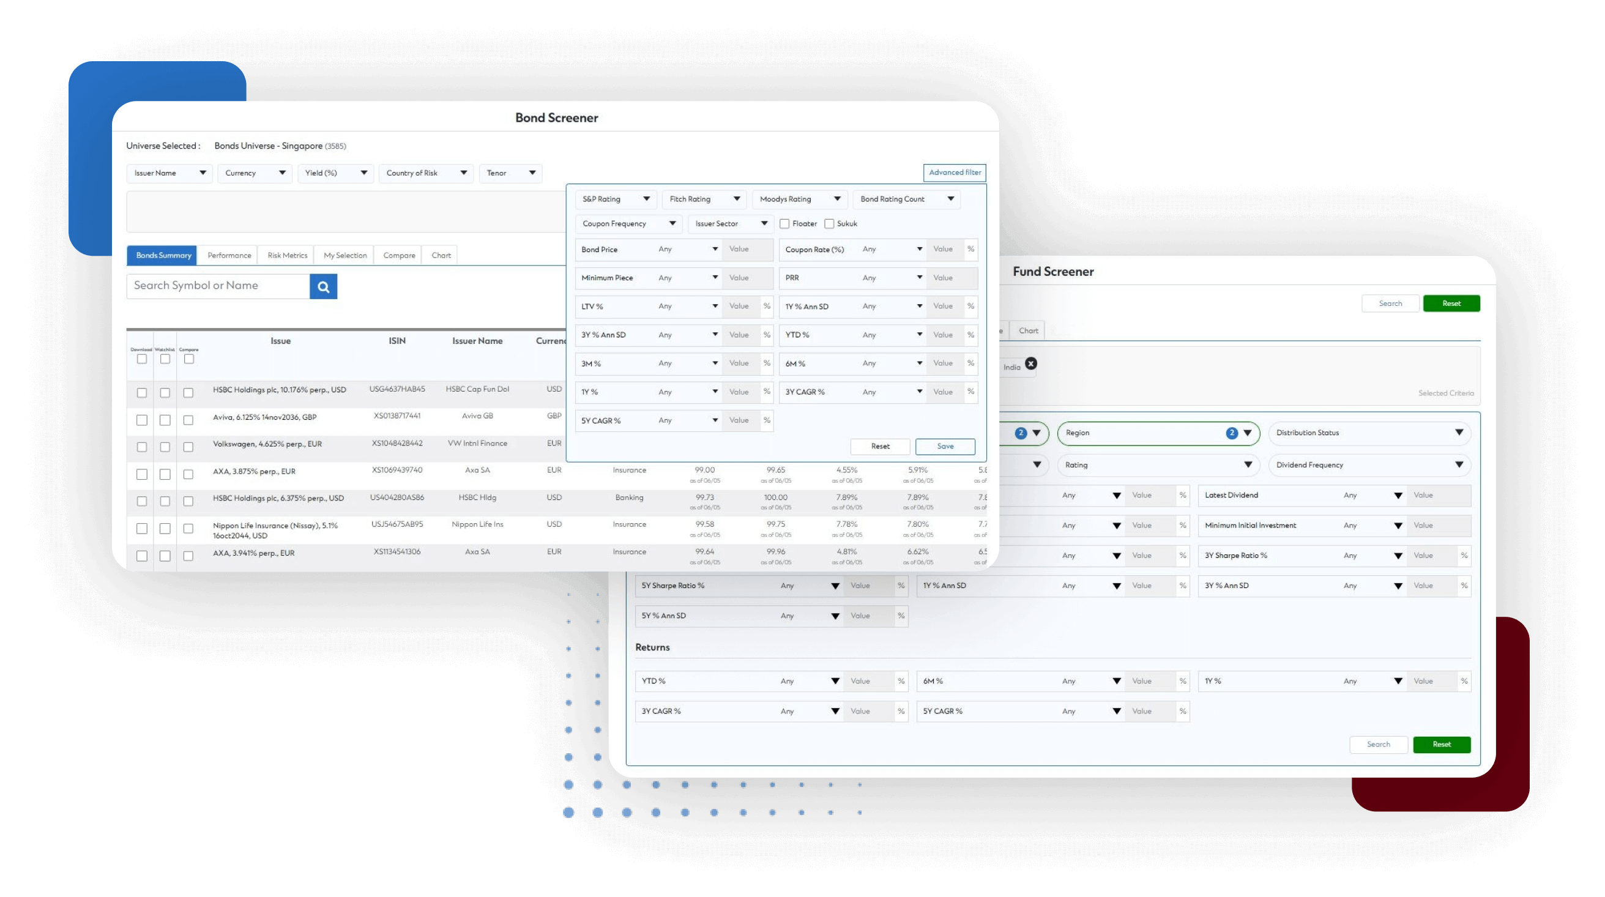Open the Fitch Rating dropdown
The width and height of the screenshot is (1605, 897).
tap(704, 199)
